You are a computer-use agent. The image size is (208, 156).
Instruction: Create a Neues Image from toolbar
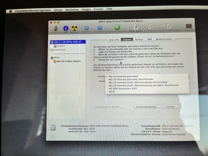point(136,27)
